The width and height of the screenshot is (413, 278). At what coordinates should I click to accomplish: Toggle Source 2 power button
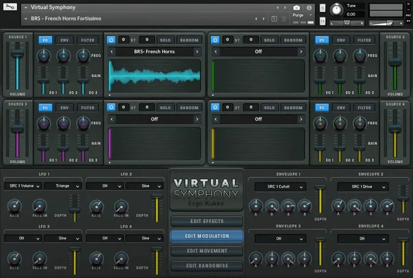(215, 40)
